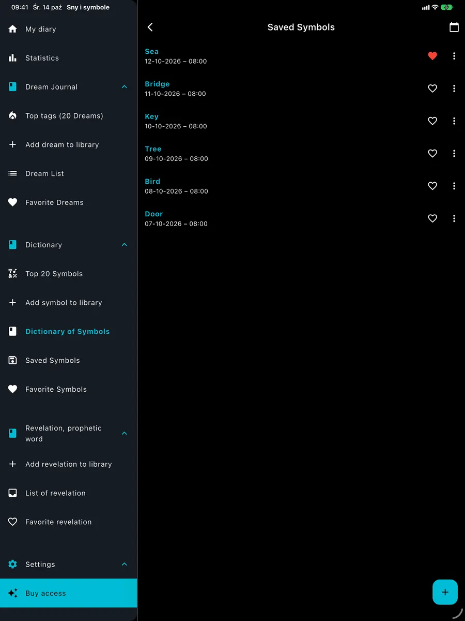The height and width of the screenshot is (621, 465).
Task: Open more options for Sea
Action: tap(454, 56)
